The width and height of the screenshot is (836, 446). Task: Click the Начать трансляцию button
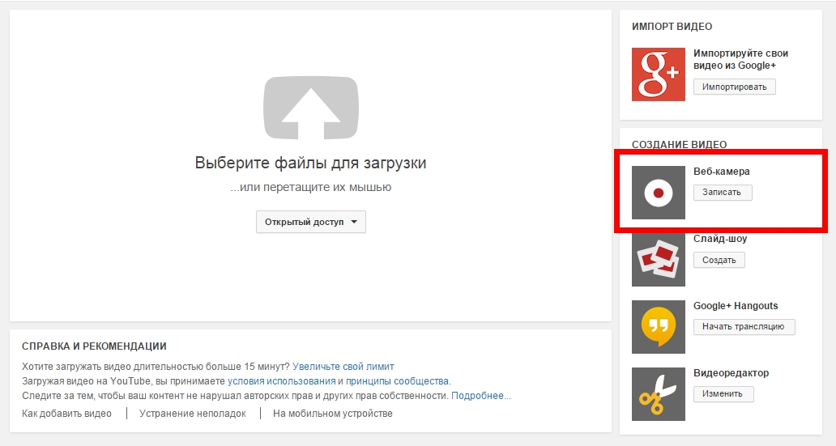[744, 327]
